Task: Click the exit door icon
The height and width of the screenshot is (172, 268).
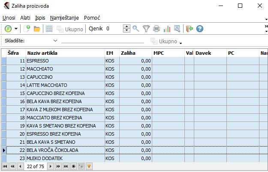Action: pyautogui.click(x=189, y=29)
